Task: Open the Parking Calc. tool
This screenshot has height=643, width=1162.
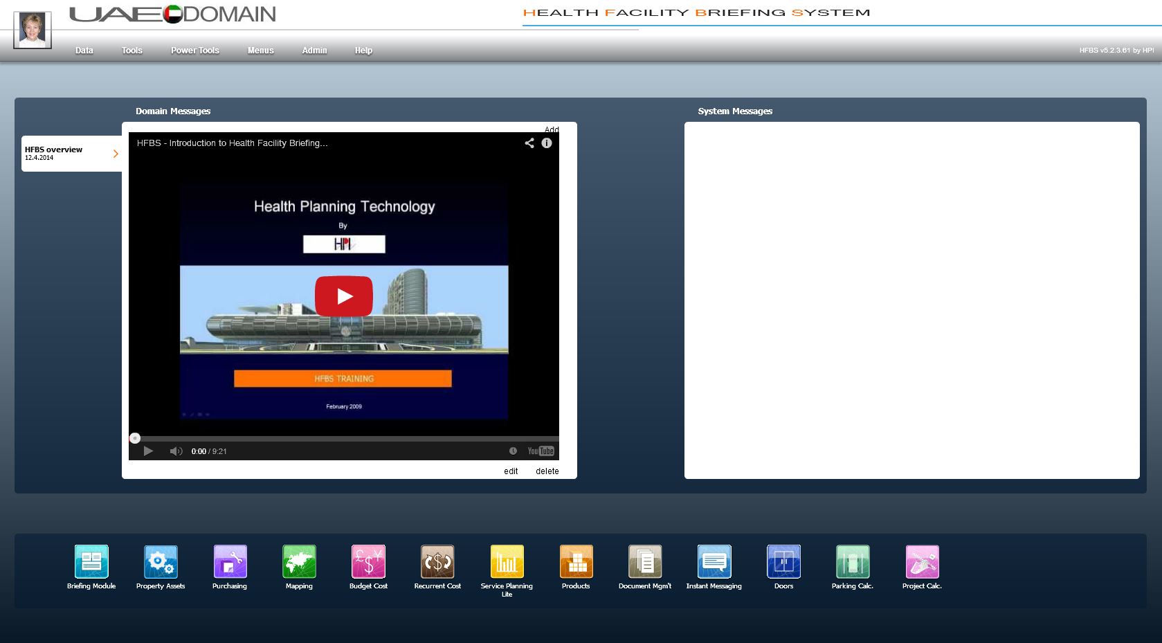Action: pyautogui.click(x=853, y=561)
